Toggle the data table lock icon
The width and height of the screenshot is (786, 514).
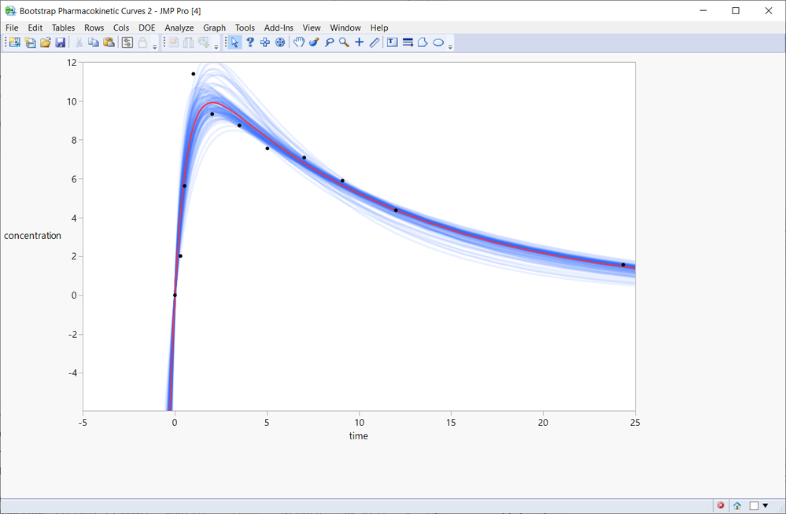point(142,42)
